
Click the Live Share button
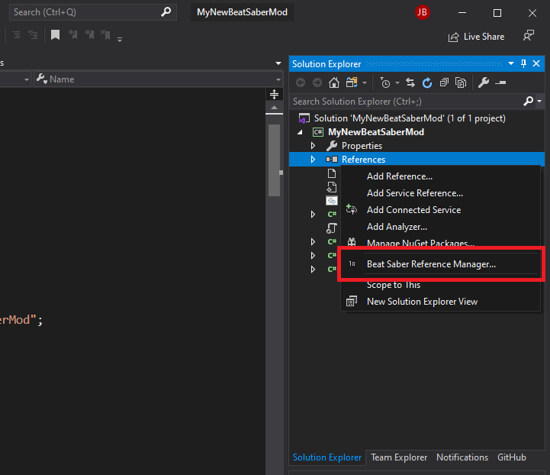click(x=476, y=37)
